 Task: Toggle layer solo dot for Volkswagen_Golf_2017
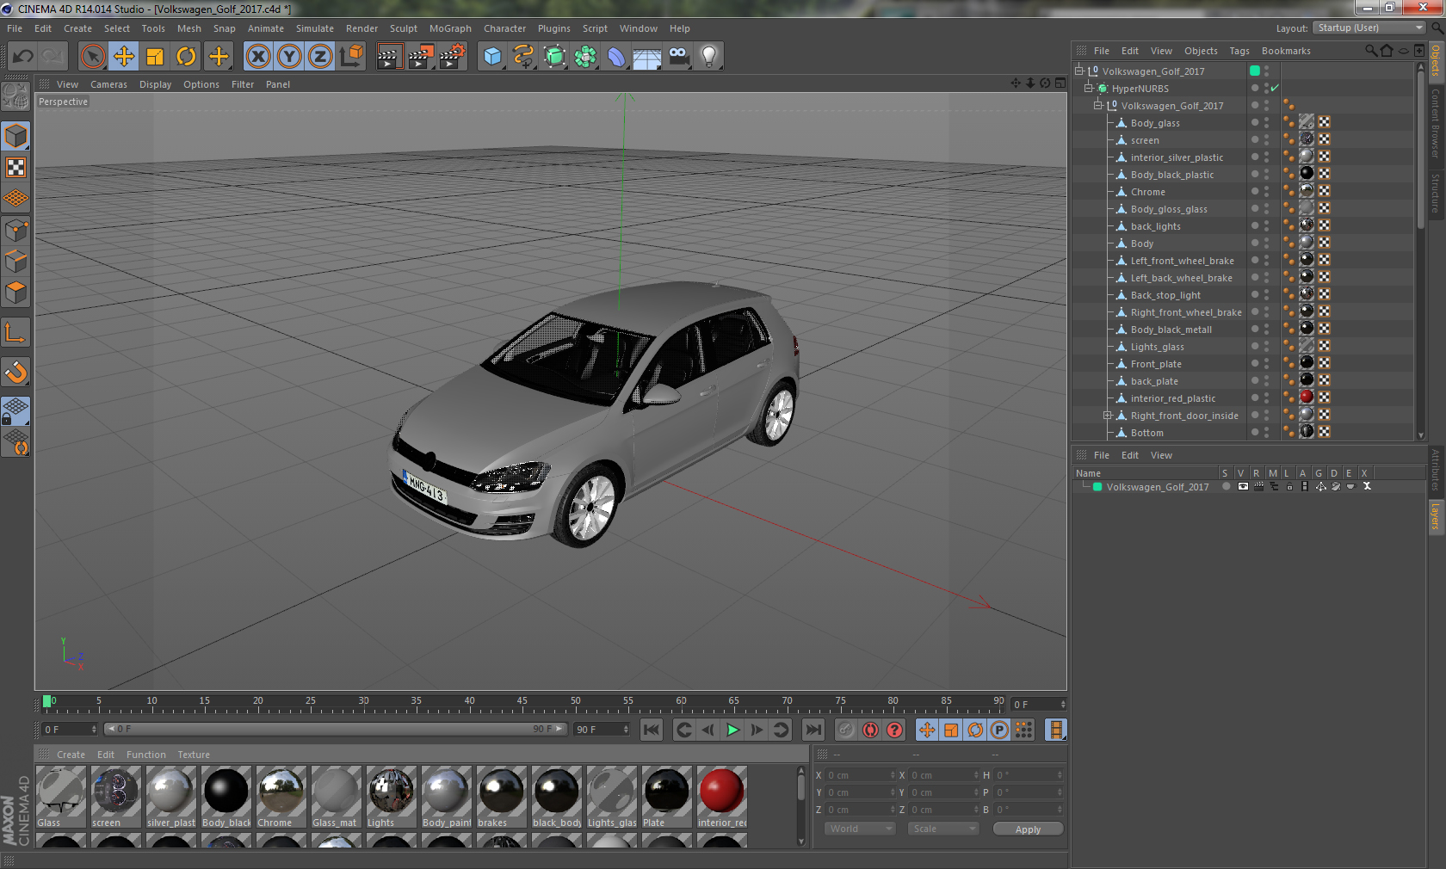(x=1226, y=486)
